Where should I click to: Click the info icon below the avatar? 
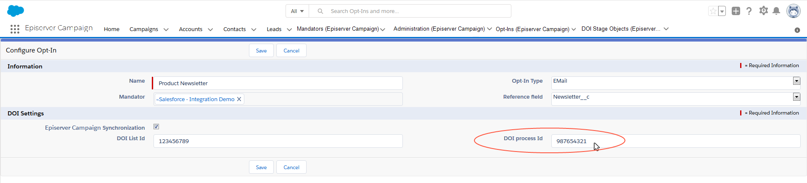tap(797, 30)
